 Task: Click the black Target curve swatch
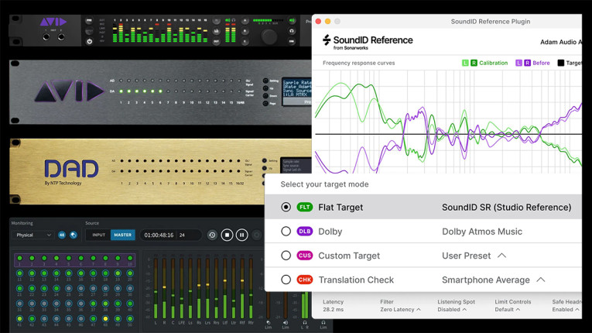(561, 63)
